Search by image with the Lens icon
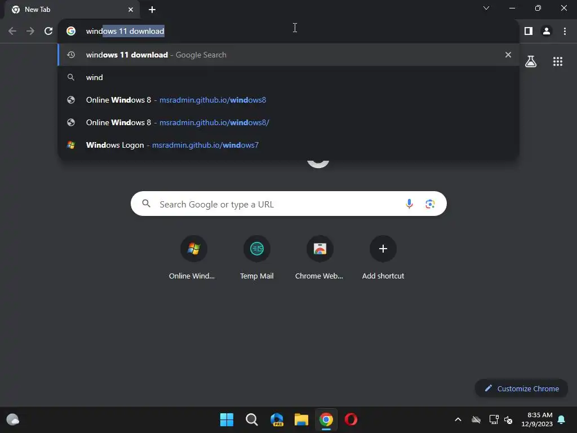The image size is (577, 433). point(430,204)
